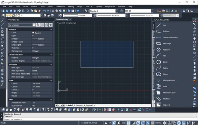Switch to the Layout1 tab
Screen dimensions: 198x125
79,105
